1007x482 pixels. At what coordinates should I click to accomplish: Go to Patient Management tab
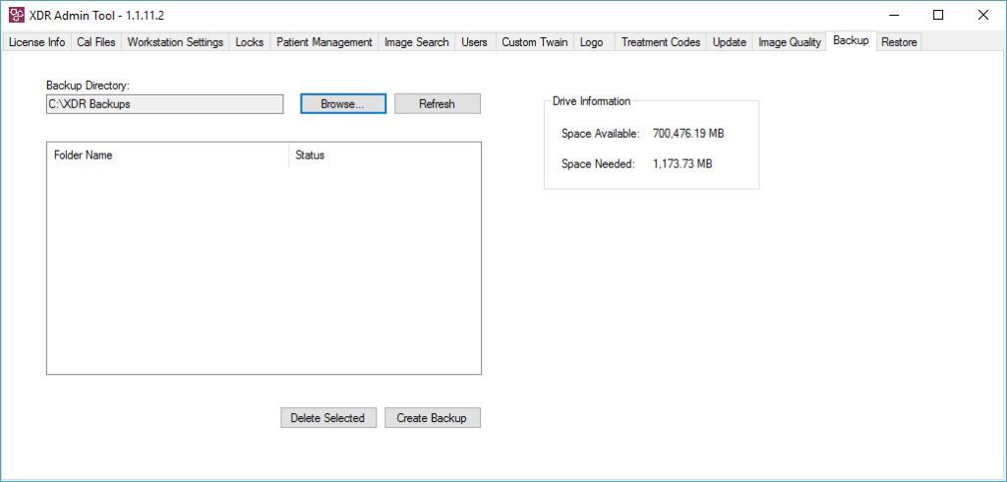coord(324,42)
